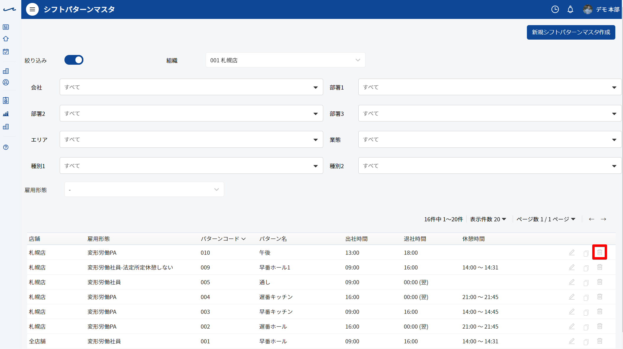Open the 雇用形態 dropdown
The height and width of the screenshot is (349, 623).
[144, 189]
